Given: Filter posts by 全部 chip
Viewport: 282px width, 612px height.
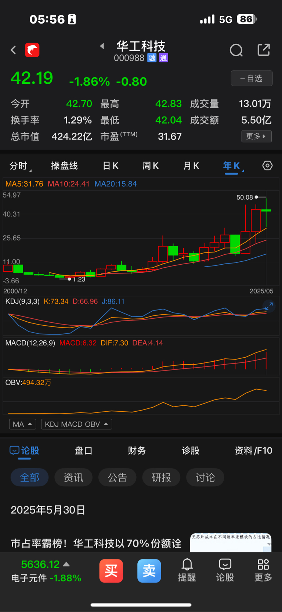Looking at the screenshot, I should tap(29, 477).
